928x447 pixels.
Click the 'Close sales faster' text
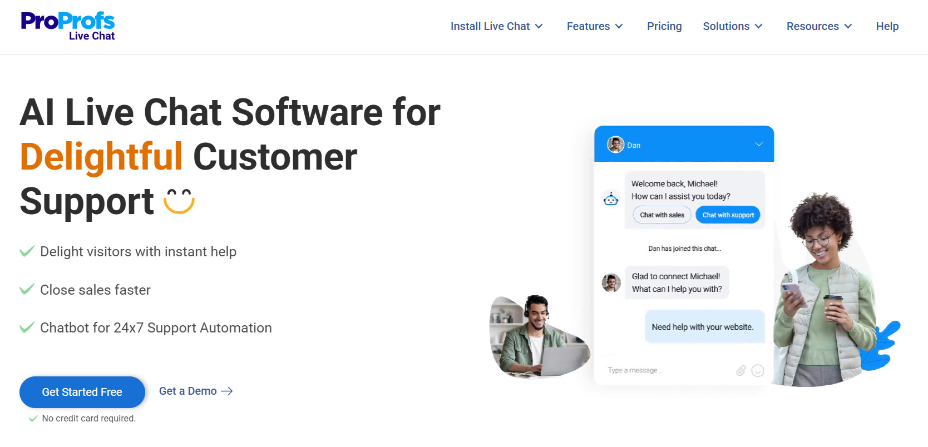click(x=95, y=290)
